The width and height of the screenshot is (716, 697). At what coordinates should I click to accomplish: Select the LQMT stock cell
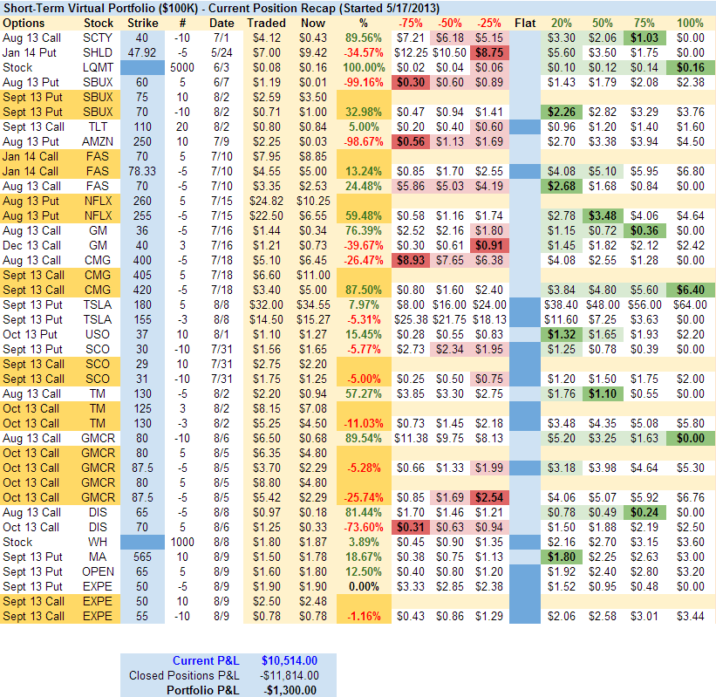[x=98, y=67]
